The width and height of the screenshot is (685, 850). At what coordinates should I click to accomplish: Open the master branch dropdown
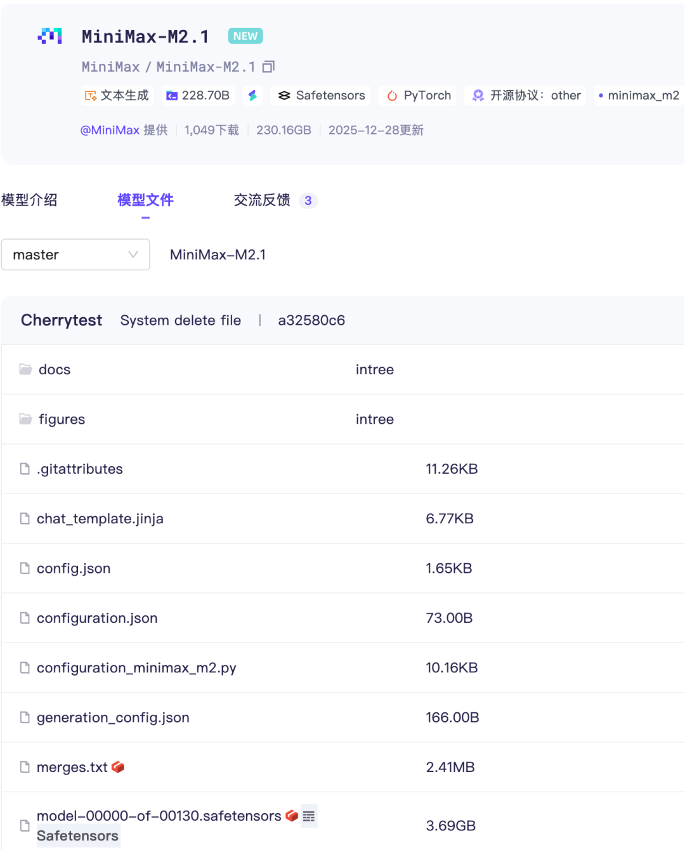[x=75, y=254]
